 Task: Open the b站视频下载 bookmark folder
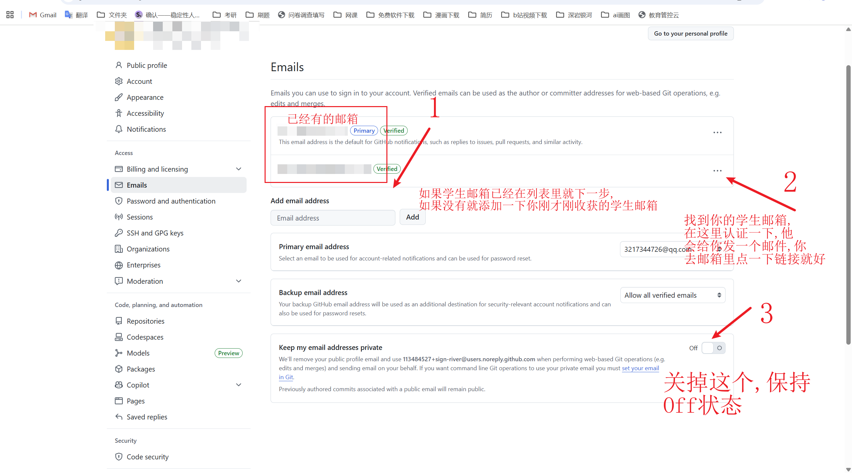pos(524,15)
